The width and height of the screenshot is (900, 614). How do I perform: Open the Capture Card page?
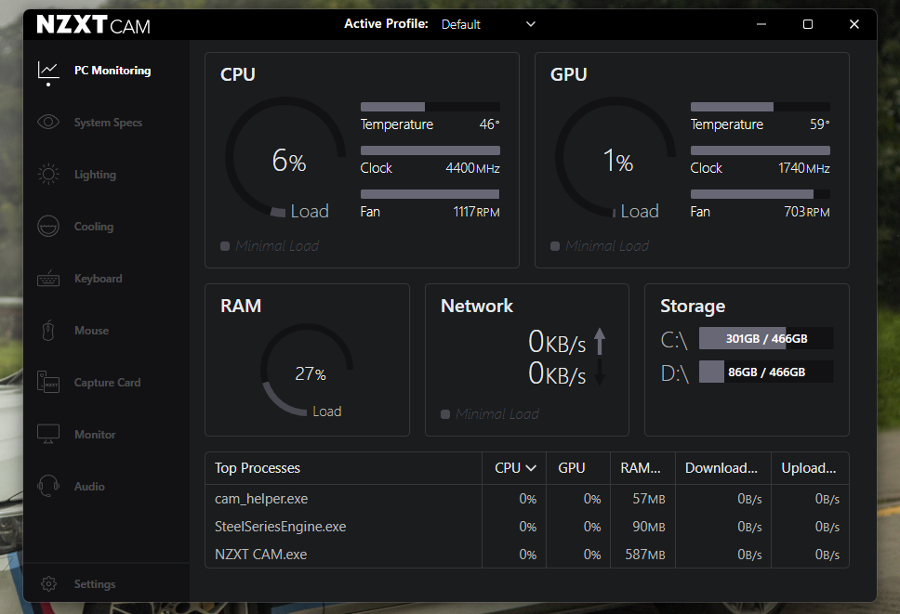tap(107, 383)
